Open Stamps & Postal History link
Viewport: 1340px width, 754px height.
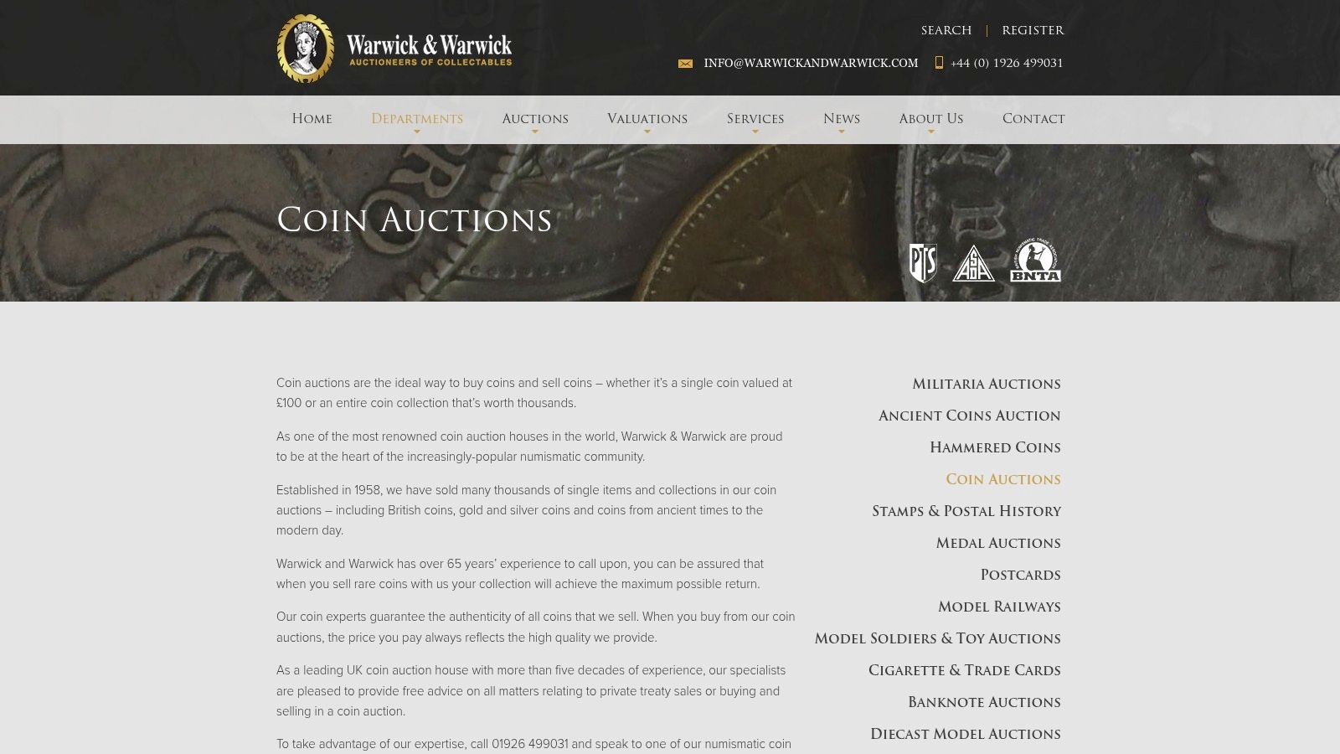pos(966,511)
